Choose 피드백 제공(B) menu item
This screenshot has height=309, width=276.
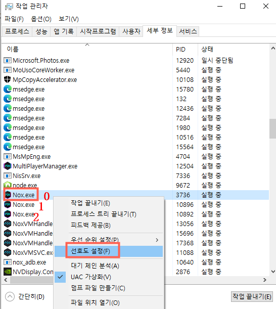pos(109,225)
